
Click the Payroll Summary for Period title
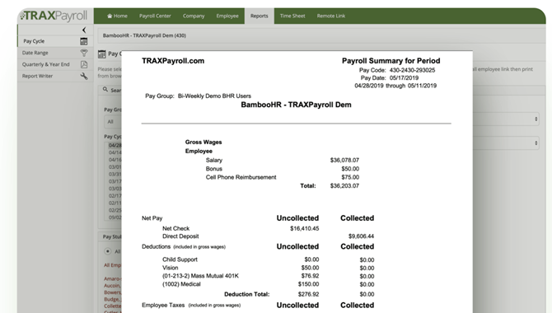point(391,61)
